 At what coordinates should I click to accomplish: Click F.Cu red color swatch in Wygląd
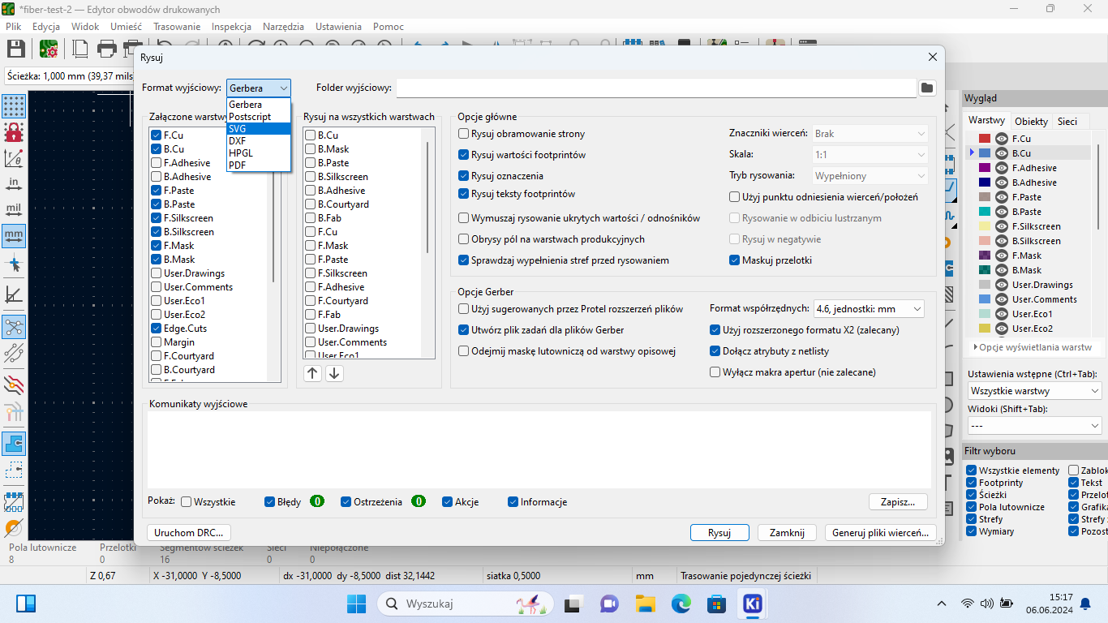(x=985, y=139)
